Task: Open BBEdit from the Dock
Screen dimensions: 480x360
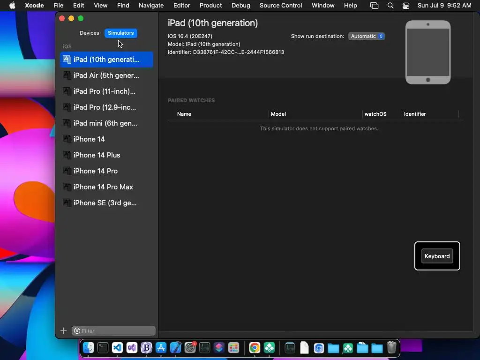Action: pyautogui.click(x=146, y=348)
